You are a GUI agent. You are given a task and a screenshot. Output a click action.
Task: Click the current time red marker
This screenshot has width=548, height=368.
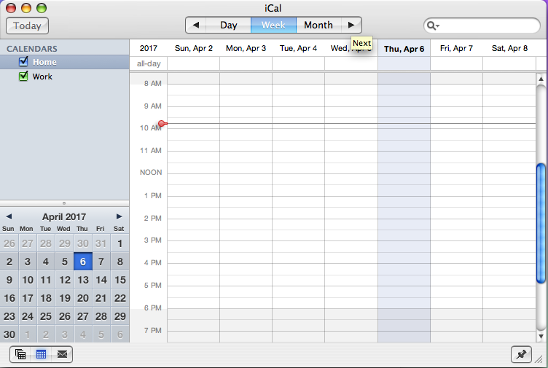162,123
